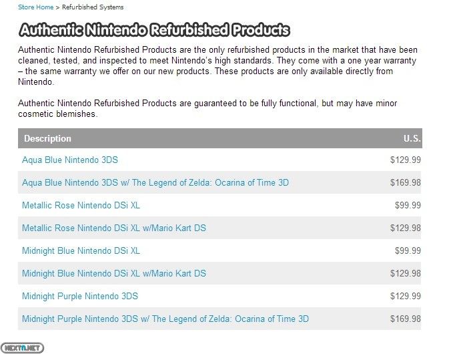The image size is (459, 354).
Task: Open the Midnight Purple Nintendo 3DS product
Action: [80, 297]
